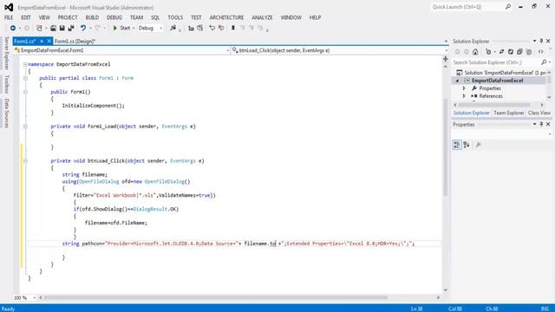Open the BUILD menu
The width and height of the screenshot is (555, 312).
coord(92,17)
